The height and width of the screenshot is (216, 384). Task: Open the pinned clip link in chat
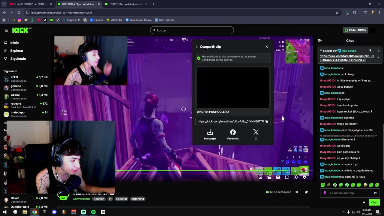347,58
